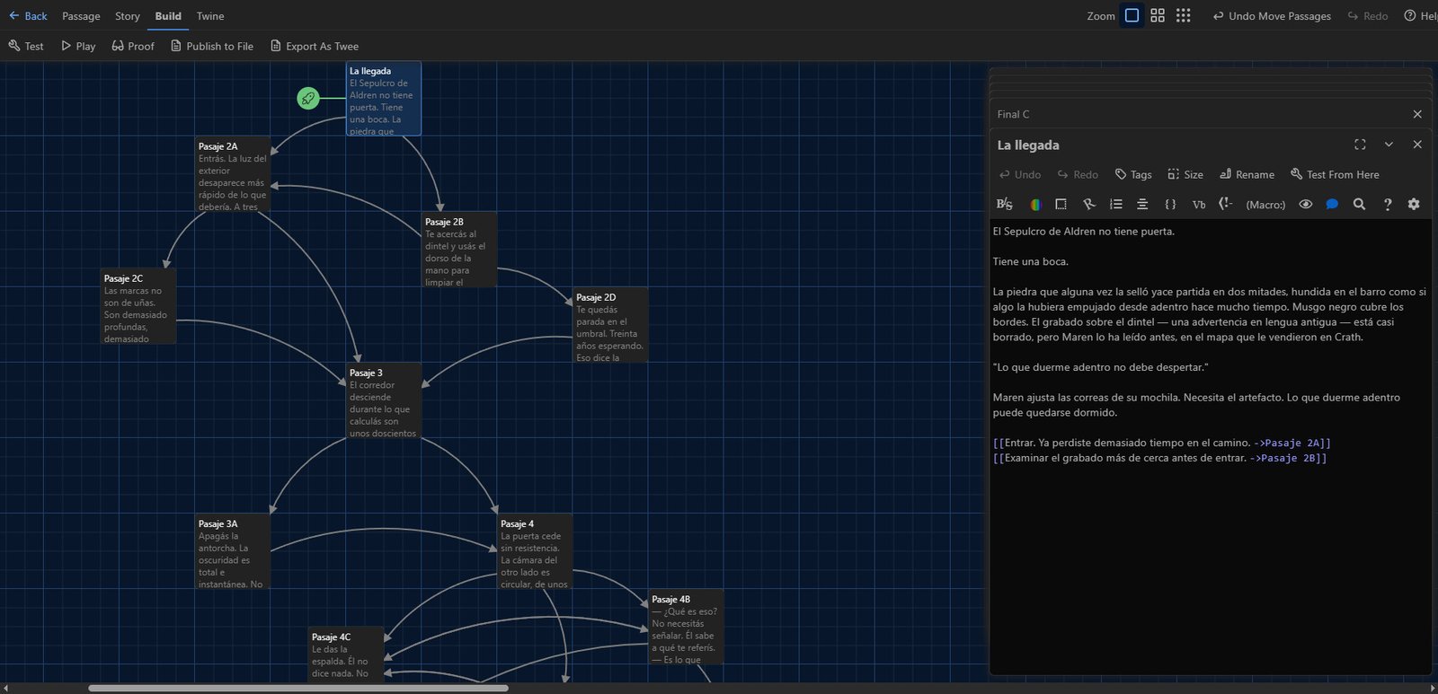
Task: Open the rainbow color picker in editor toolbar
Action: 1035,205
